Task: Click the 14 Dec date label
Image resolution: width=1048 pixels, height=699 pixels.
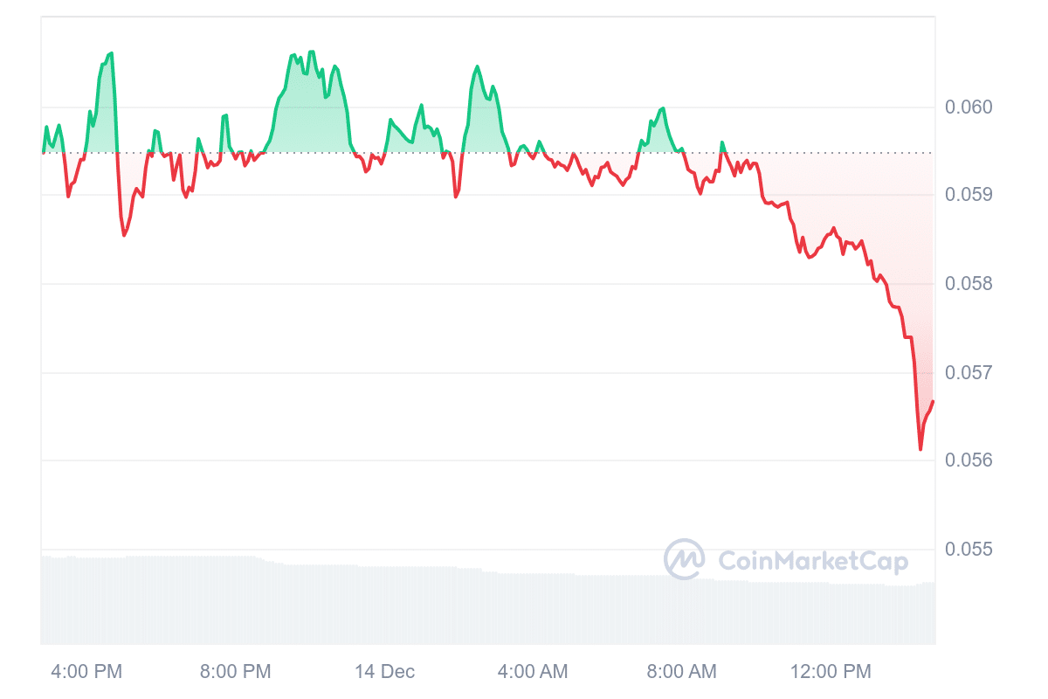Action: 384,672
